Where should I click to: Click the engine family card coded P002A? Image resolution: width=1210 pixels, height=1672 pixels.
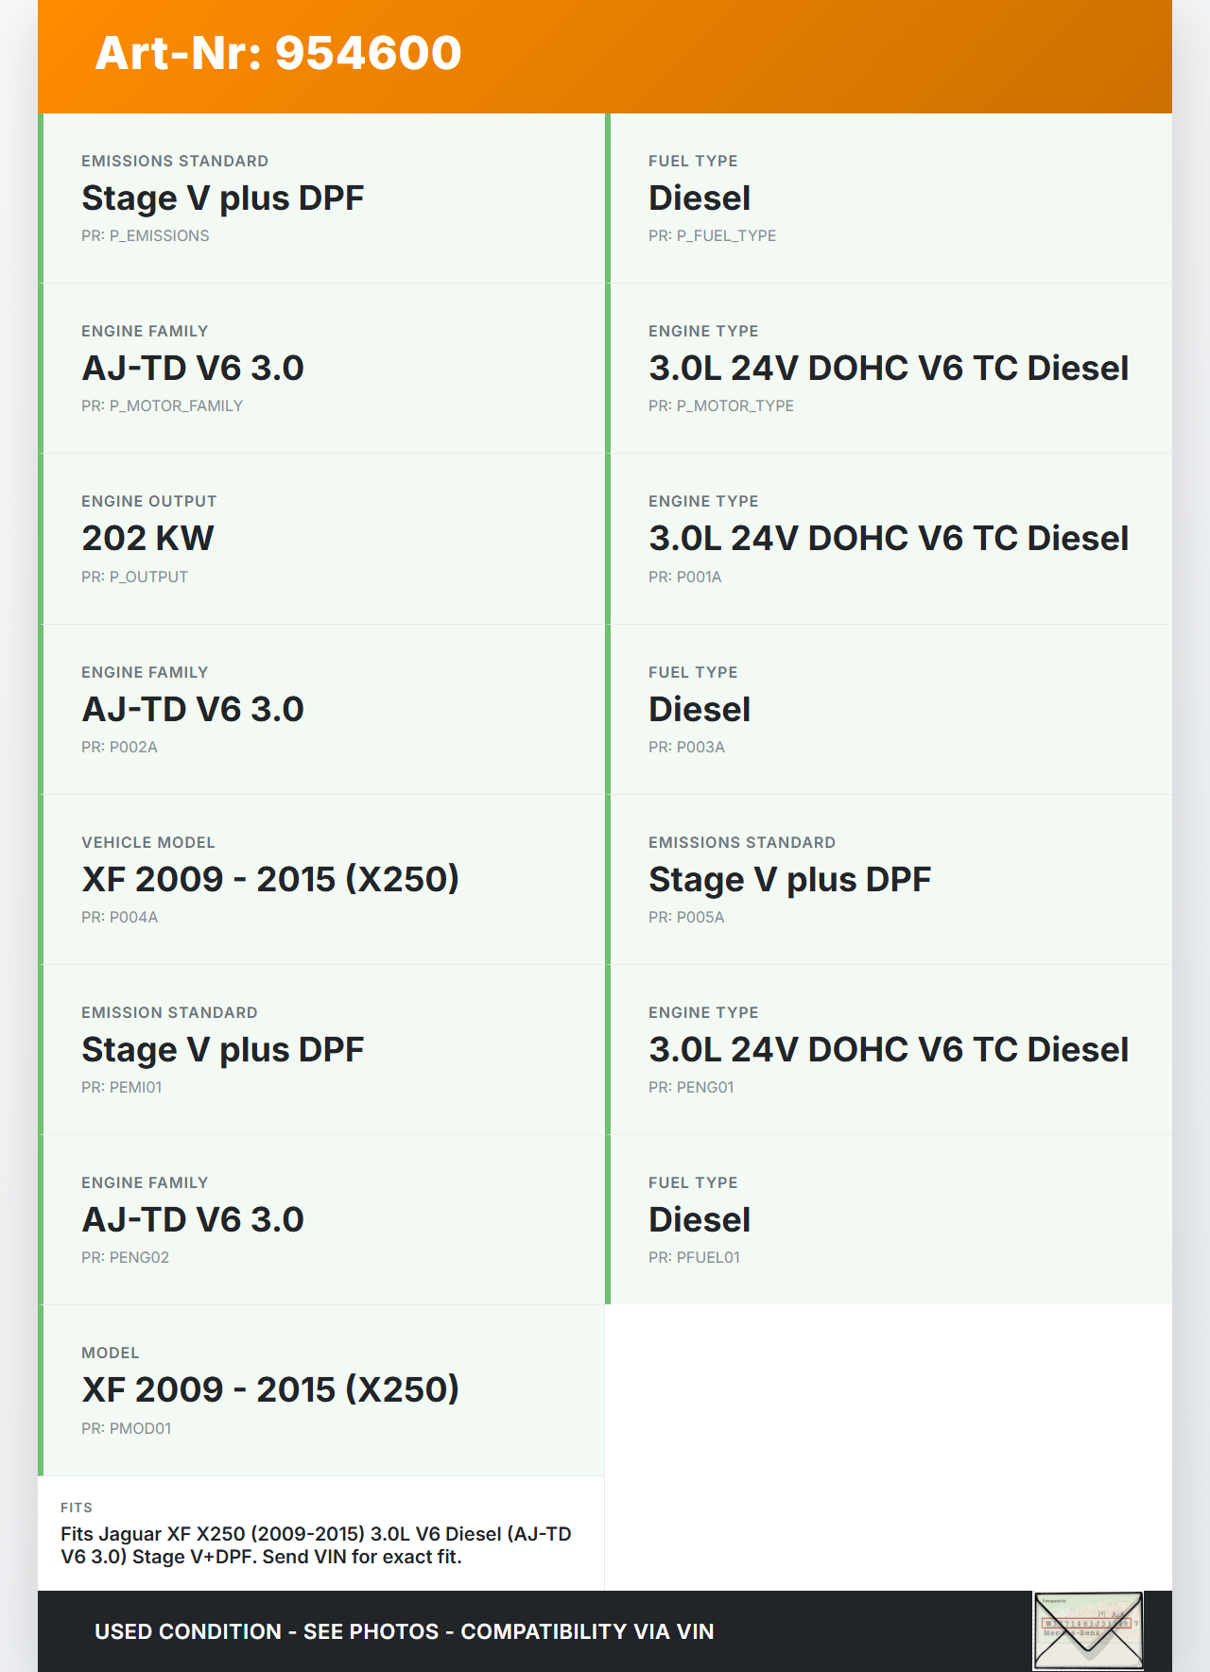(x=321, y=709)
